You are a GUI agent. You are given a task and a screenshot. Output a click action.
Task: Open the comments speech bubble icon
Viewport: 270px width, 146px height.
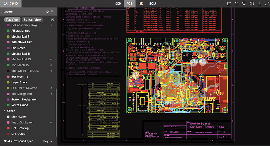click(x=237, y=4)
